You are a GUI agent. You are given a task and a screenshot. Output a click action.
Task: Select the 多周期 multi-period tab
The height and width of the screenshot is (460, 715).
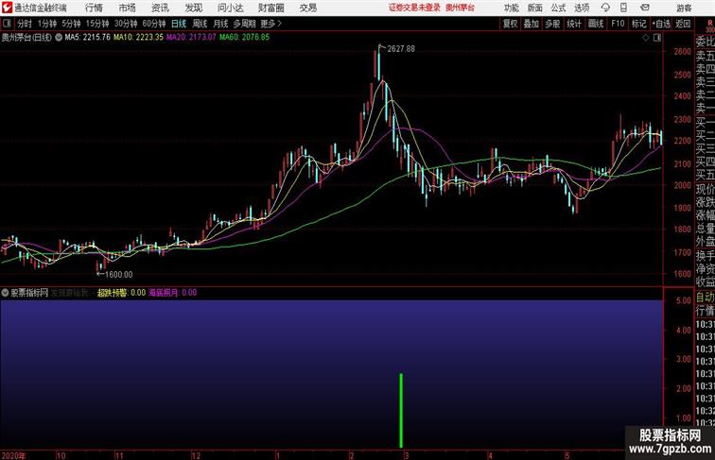click(x=244, y=24)
